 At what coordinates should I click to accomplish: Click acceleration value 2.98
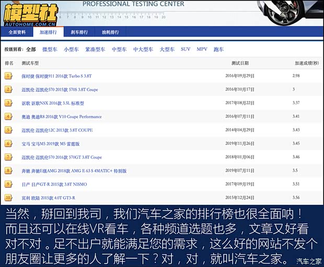296,76
